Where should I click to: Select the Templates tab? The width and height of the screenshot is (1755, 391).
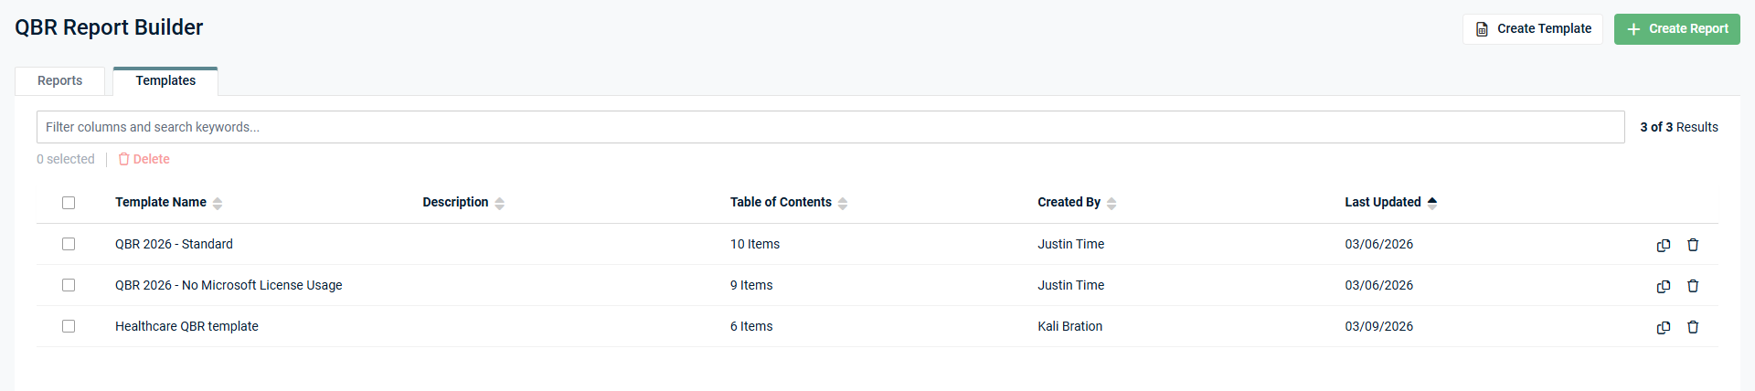pos(165,80)
